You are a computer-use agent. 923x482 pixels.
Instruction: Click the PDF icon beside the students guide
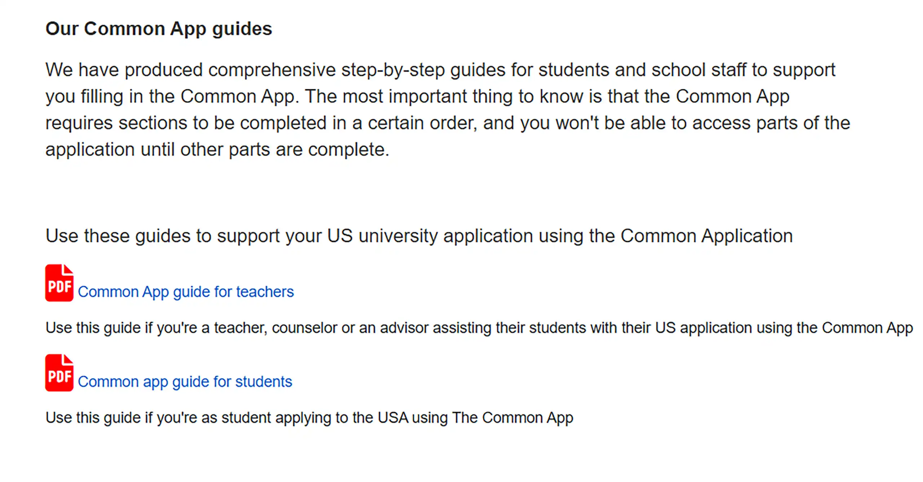pyautogui.click(x=59, y=373)
